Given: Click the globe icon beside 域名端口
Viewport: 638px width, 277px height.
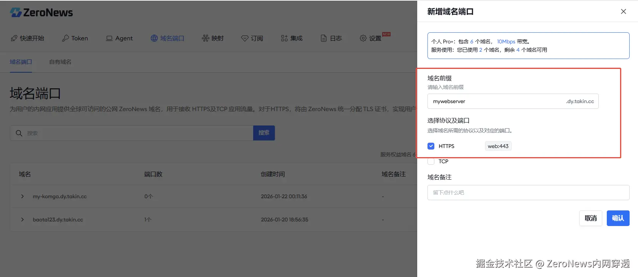Looking at the screenshot, I should click(154, 38).
